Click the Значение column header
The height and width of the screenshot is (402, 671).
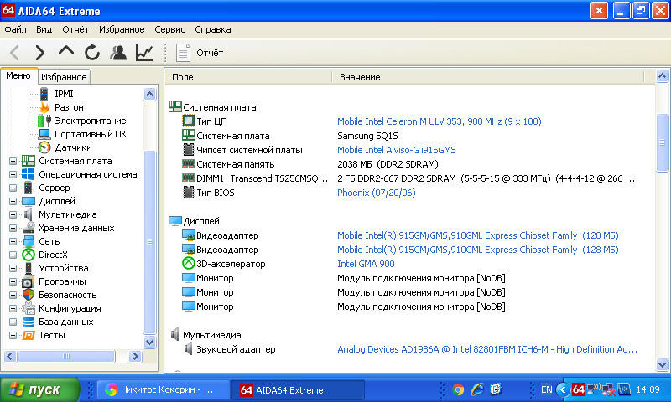click(x=361, y=77)
